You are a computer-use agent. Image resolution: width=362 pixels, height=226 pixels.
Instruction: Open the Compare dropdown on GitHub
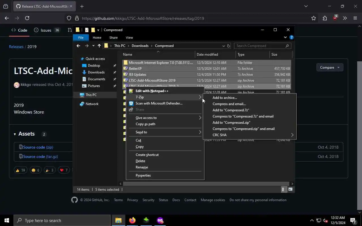(330, 68)
